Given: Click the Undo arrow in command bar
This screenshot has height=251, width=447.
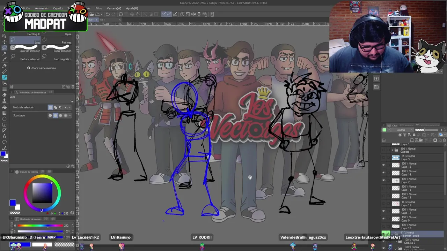Looking at the screenshot, I should 108,14.
